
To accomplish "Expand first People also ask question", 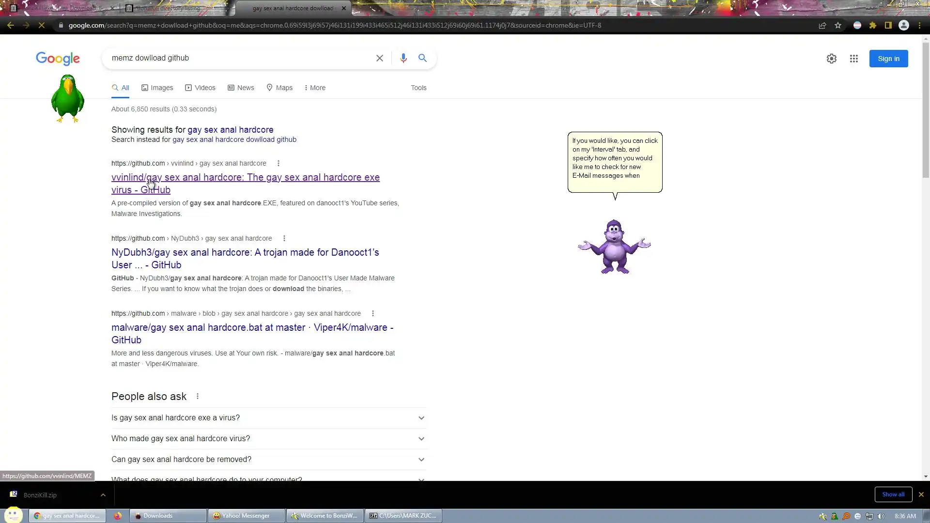I will [x=421, y=418].
